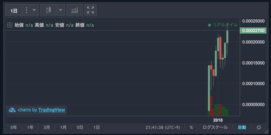The width and height of the screenshot is (271, 135).
Task: Click the three-dot interval options icon
Action: pyautogui.click(x=26, y=10)
